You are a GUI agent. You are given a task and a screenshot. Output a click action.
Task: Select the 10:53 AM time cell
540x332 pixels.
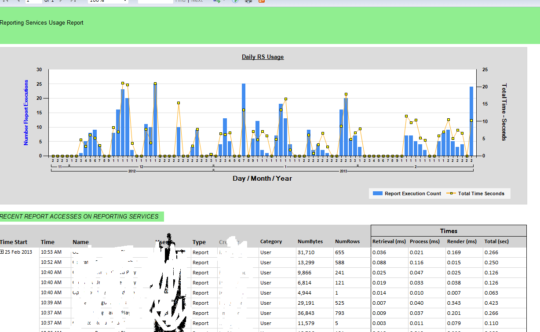coord(51,252)
